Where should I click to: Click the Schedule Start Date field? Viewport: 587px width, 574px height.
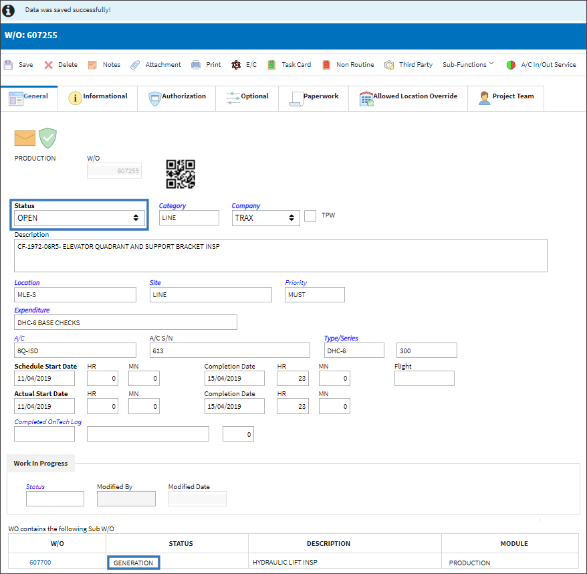tap(45, 379)
